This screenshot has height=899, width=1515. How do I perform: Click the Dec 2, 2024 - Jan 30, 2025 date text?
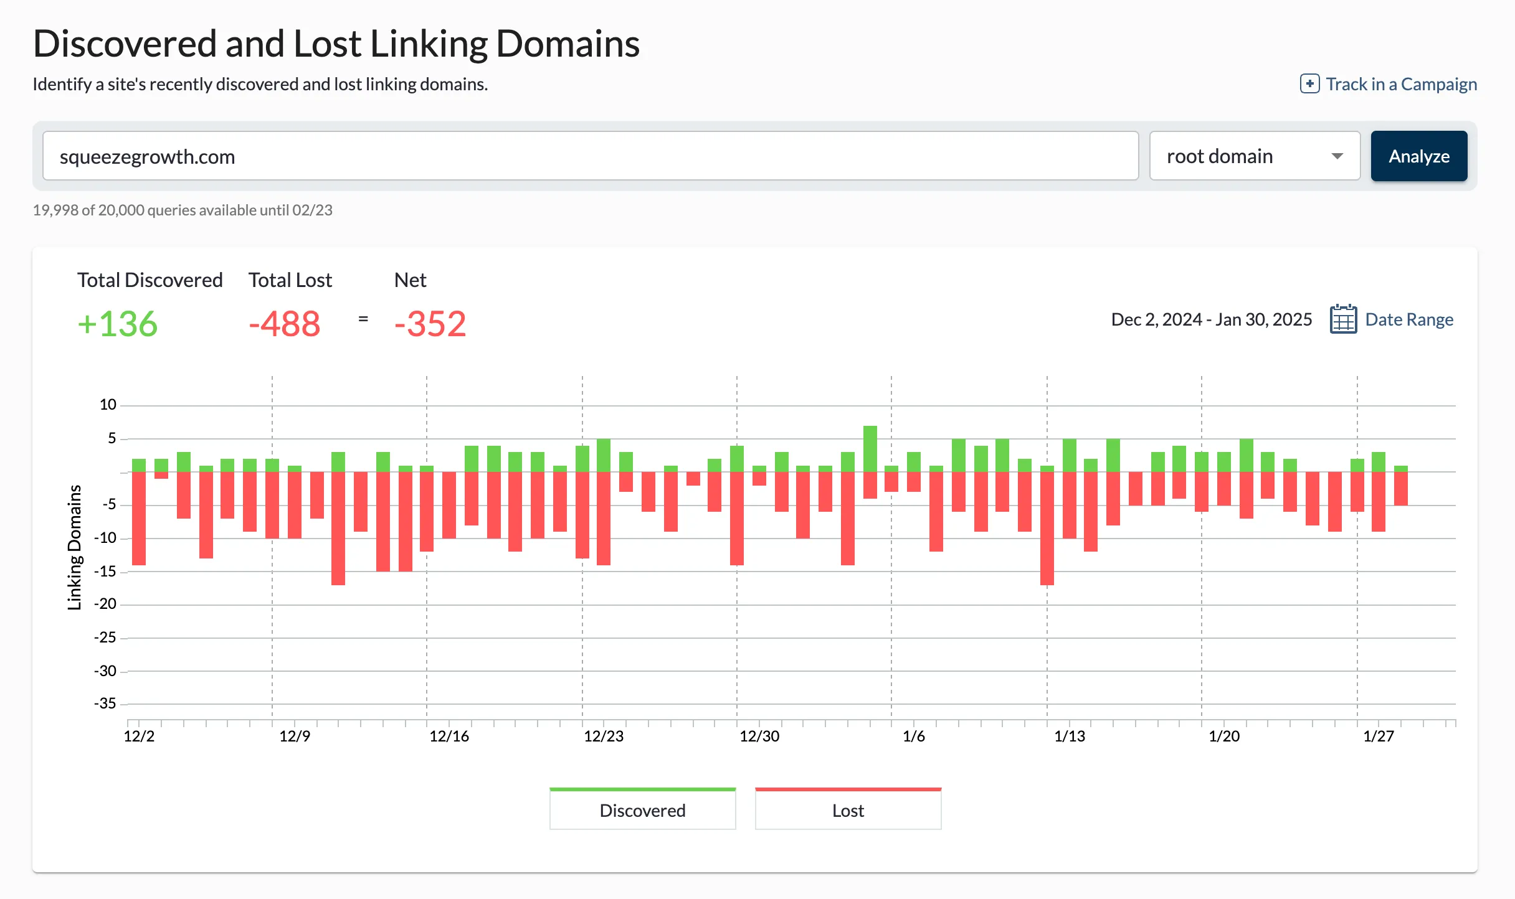[1212, 319]
